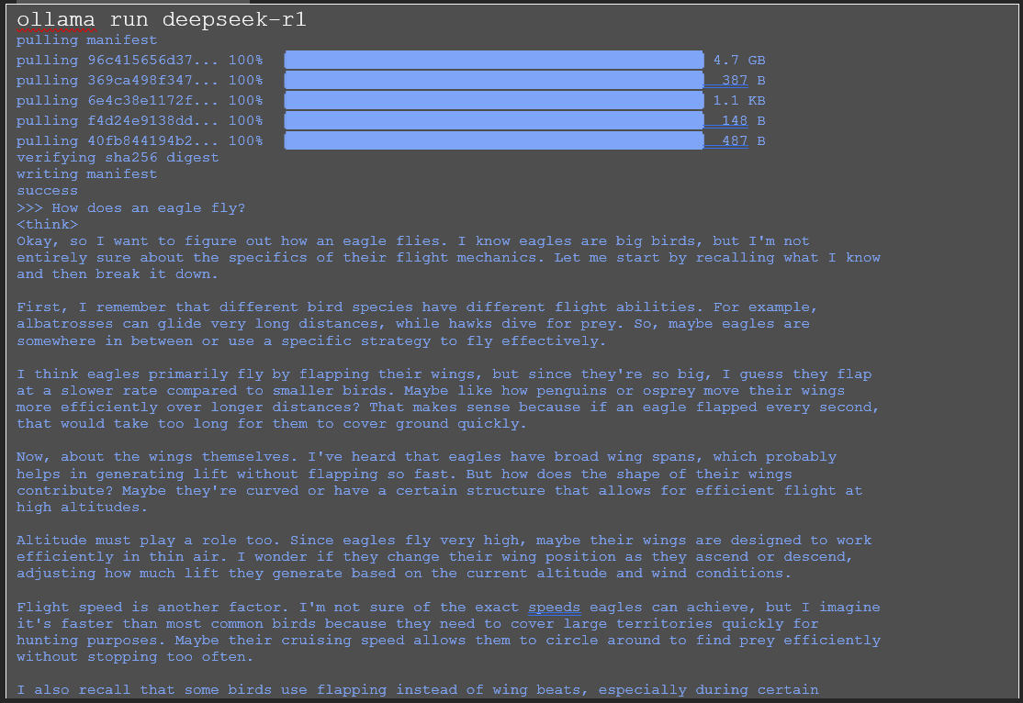Click the "deepseek-r1" text in the command
The height and width of the screenshot is (703, 1023).
pyautogui.click(x=234, y=20)
